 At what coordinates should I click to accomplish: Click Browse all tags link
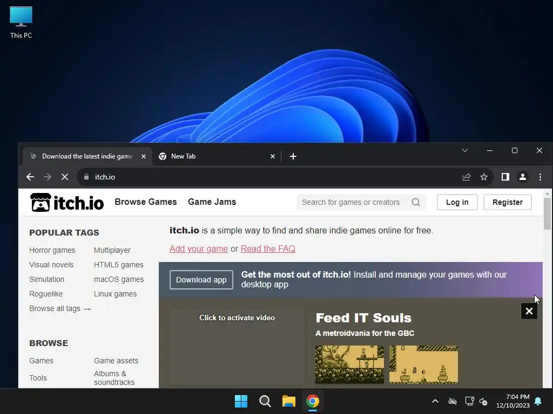pyautogui.click(x=60, y=308)
